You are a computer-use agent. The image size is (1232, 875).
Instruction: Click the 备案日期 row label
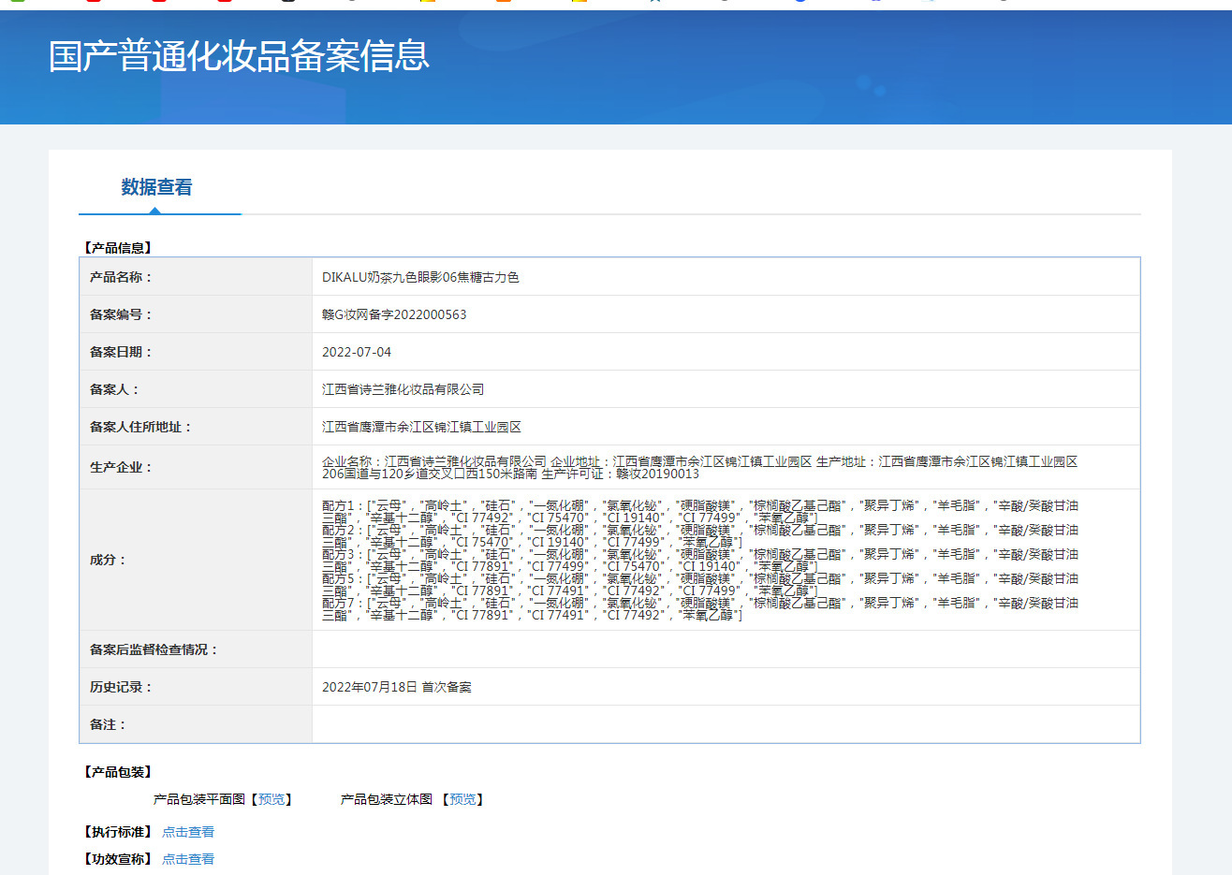121,352
